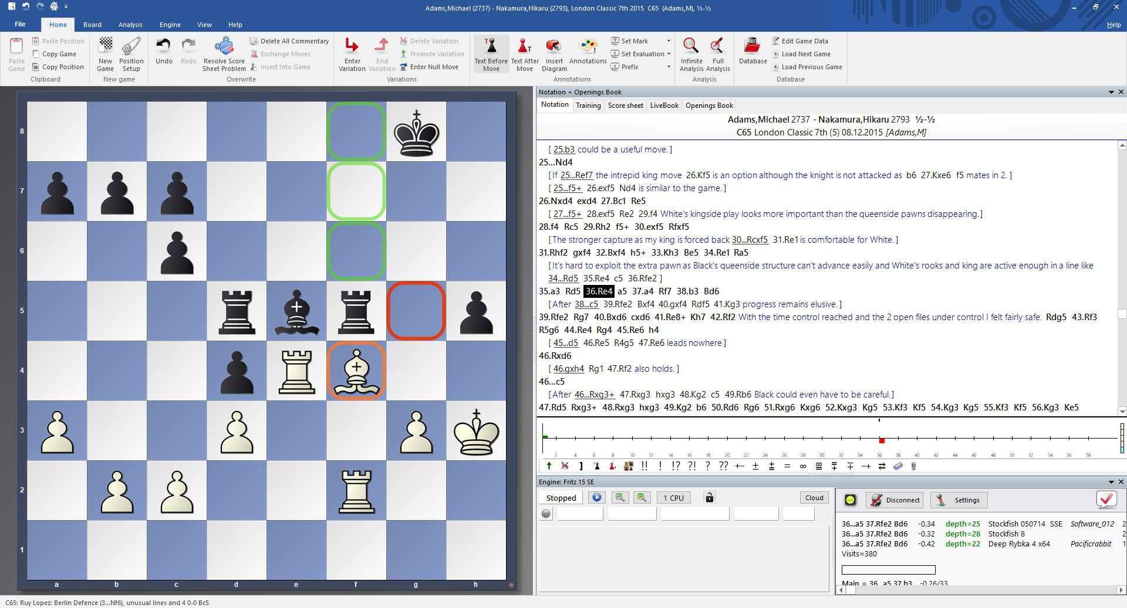Toggle Text Before Move mode
This screenshot has width=1127, height=608.
[490, 53]
